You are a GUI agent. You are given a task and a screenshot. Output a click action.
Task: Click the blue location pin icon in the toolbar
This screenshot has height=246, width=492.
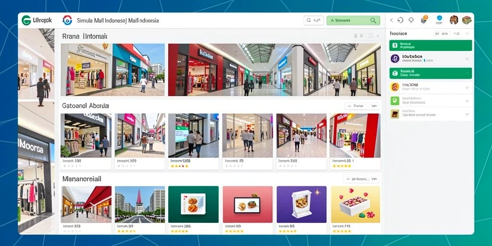coord(439,19)
